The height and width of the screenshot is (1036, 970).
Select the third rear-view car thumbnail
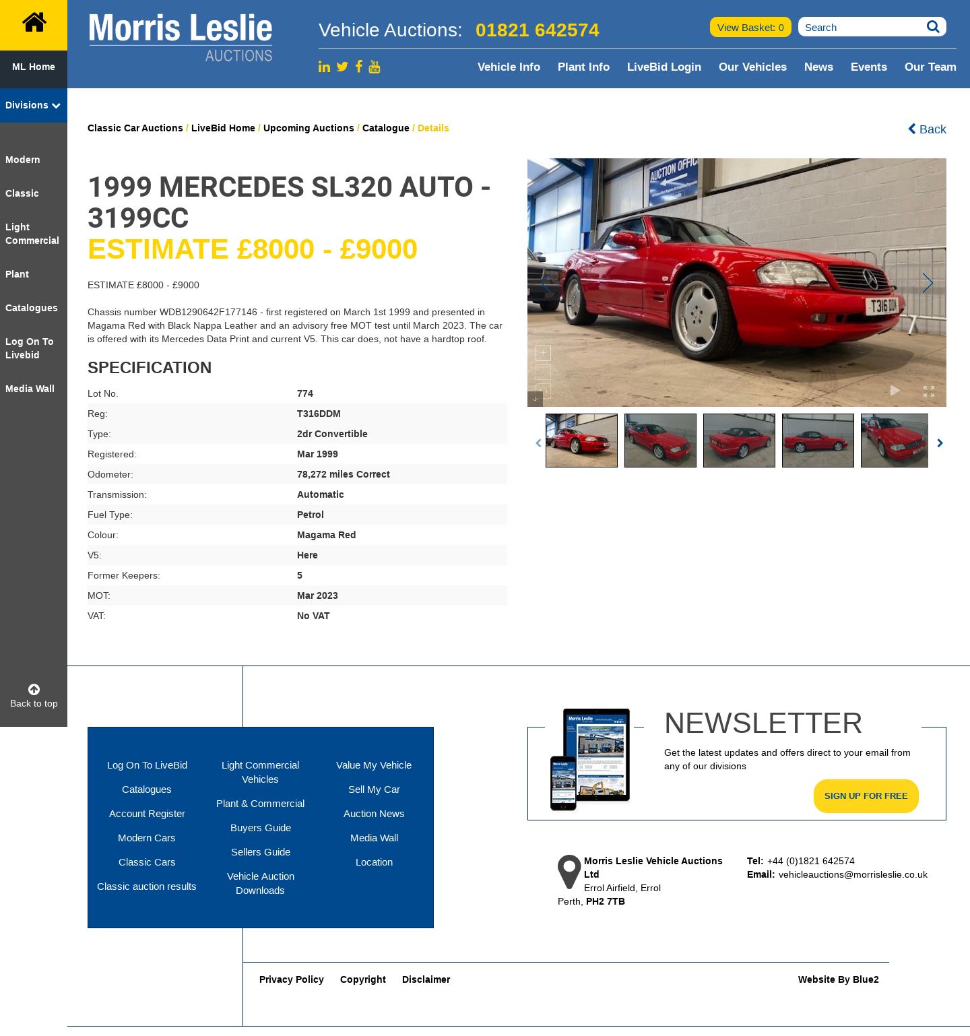tap(739, 441)
